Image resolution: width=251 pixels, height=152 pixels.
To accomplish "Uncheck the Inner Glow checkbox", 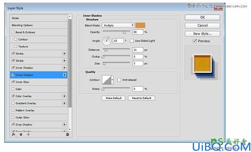I will pos(13,82).
